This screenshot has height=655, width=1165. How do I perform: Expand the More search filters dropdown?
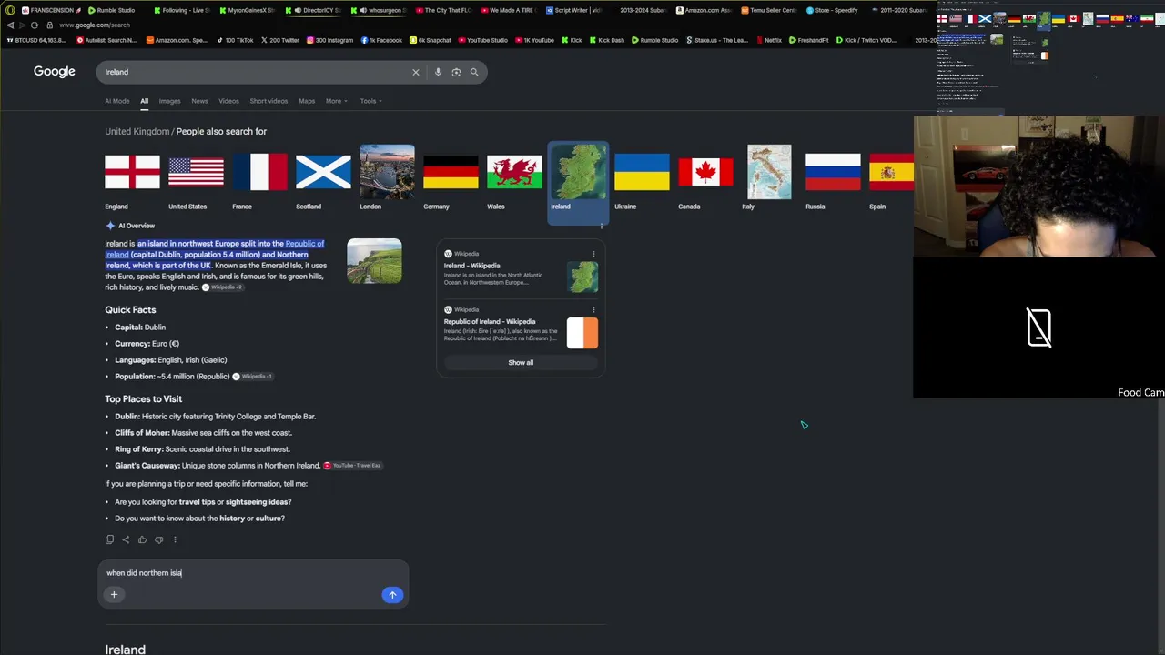coord(337,101)
